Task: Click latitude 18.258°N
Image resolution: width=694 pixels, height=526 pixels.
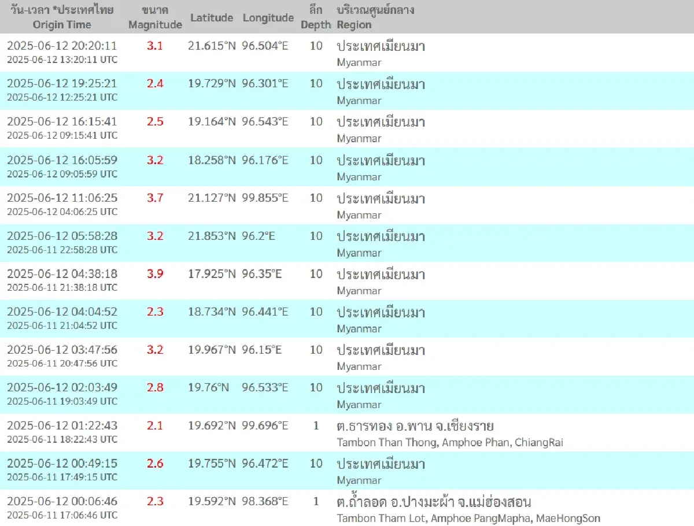Action: pos(212,160)
